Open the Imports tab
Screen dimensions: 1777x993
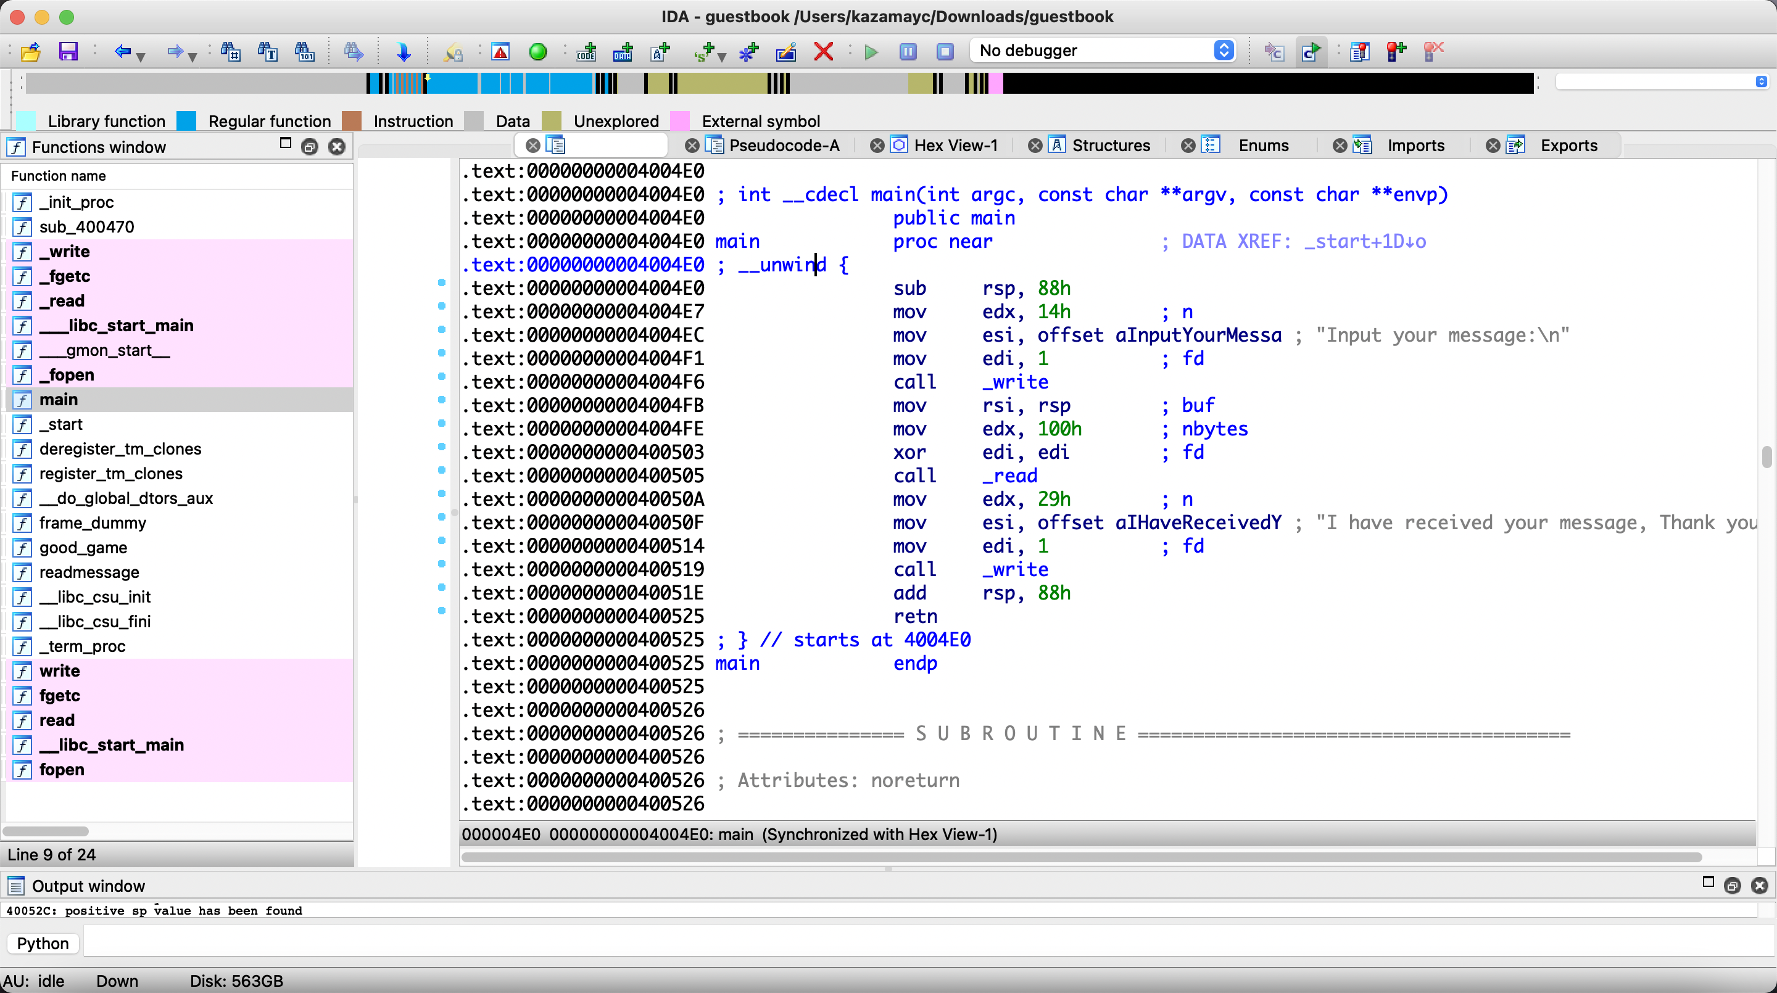(x=1415, y=146)
